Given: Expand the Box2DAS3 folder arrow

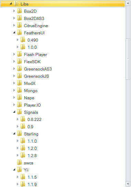Looking at the screenshot, I should (x=14, y=18).
